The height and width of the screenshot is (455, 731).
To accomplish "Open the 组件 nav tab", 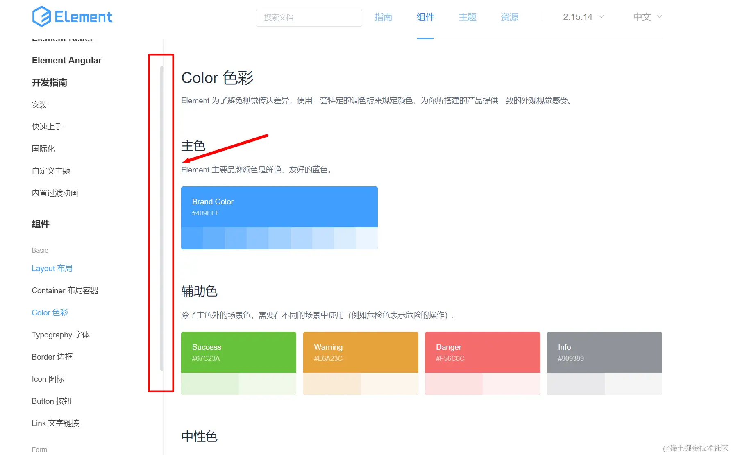I will [x=425, y=17].
